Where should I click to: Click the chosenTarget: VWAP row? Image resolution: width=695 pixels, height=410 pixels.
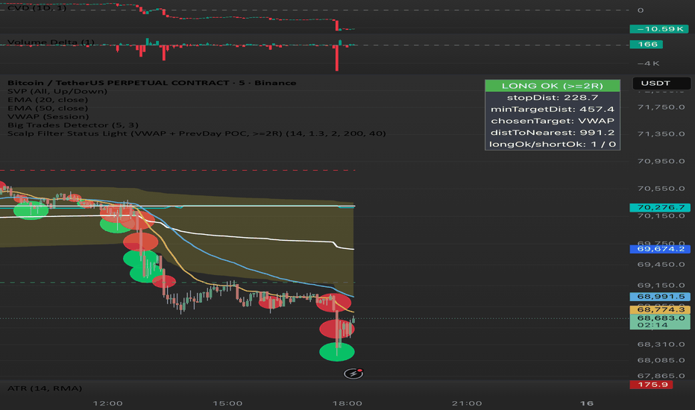(x=553, y=121)
